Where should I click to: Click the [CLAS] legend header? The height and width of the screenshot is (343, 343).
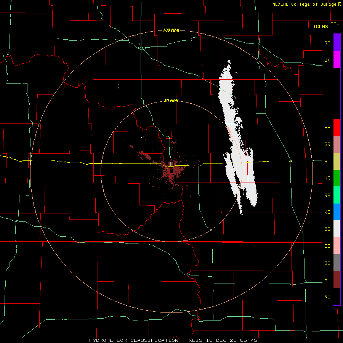(x=322, y=26)
